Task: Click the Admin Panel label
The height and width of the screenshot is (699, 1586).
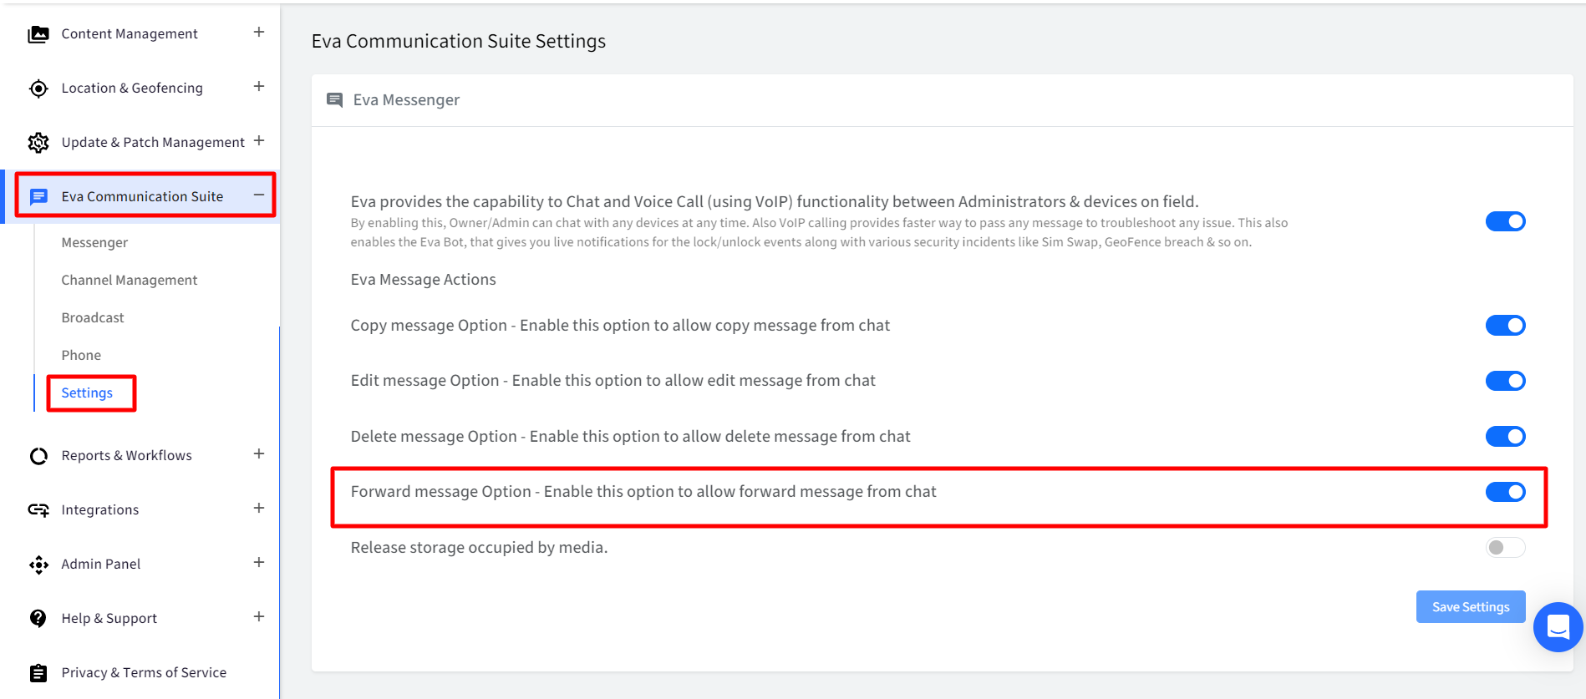Action: 101,565
